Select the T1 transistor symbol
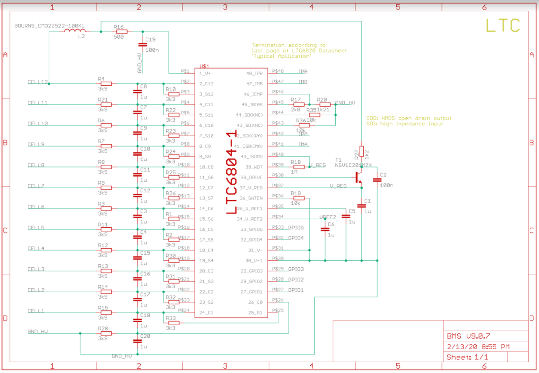The width and height of the screenshot is (539, 373). click(358, 177)
